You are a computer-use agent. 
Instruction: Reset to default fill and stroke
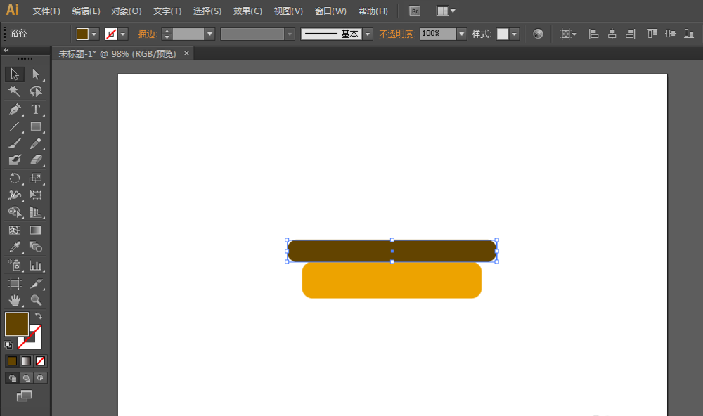(8, 345)
